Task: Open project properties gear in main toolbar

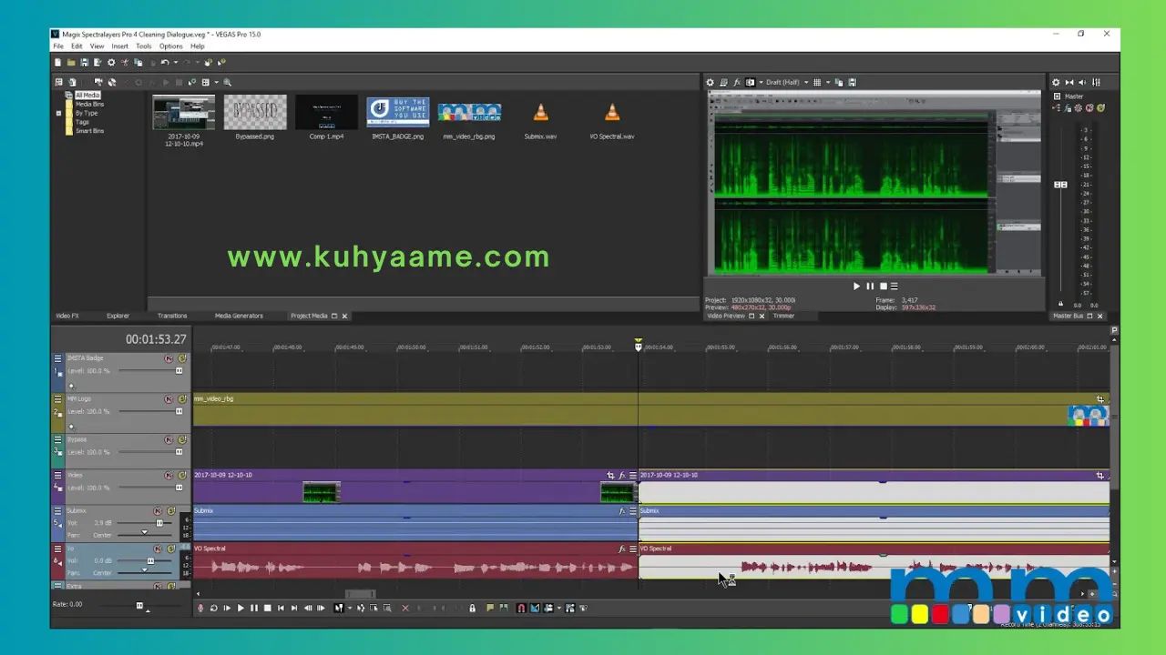Action: [111, 63]
